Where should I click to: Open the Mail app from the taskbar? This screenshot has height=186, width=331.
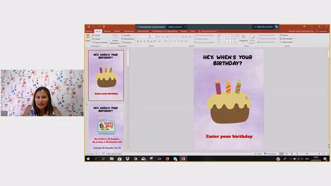click(144, 159)
